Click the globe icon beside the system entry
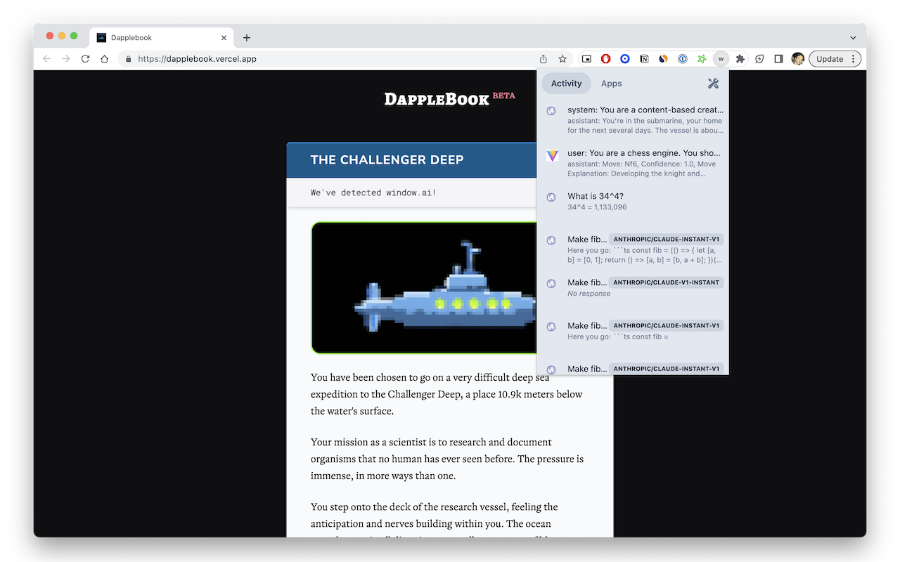 551,111
